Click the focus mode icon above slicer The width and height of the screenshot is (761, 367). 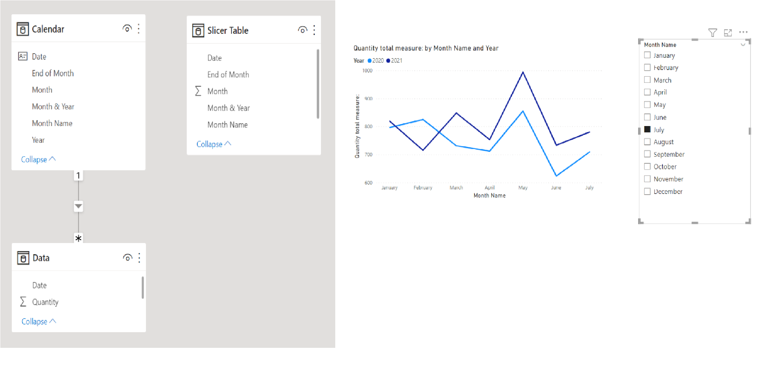click(x=728, y=32)
